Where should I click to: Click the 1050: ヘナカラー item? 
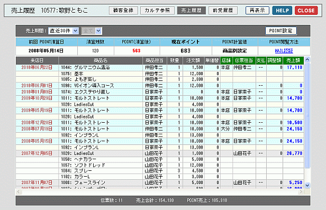pos(78,159)
